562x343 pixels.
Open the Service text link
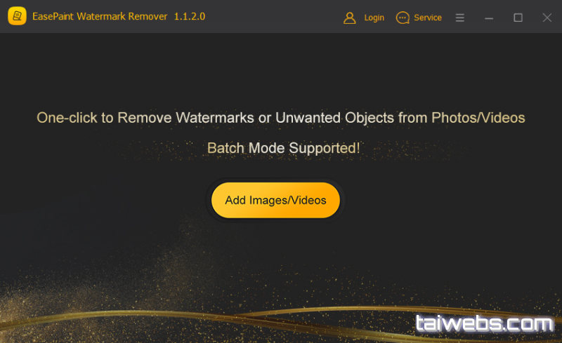tap(428, 18)
